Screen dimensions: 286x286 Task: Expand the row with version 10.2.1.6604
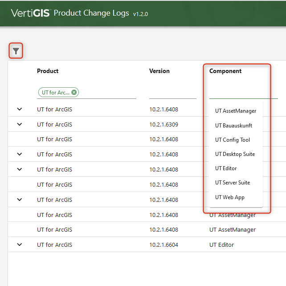click(20, 245)
